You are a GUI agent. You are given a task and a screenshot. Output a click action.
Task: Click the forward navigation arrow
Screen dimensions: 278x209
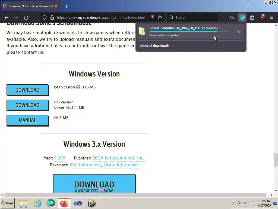[16, 17]
